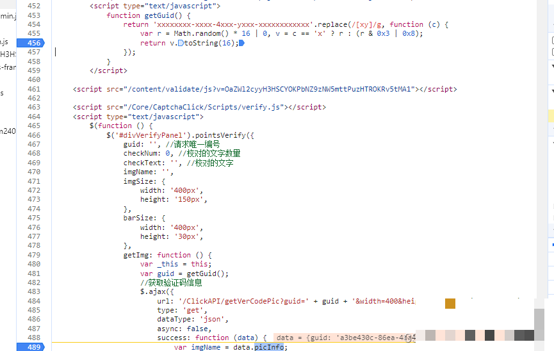554x351 pixels.
Task: Toggle inline breakpoint marker before toString
Action: (x=181, y=43)
